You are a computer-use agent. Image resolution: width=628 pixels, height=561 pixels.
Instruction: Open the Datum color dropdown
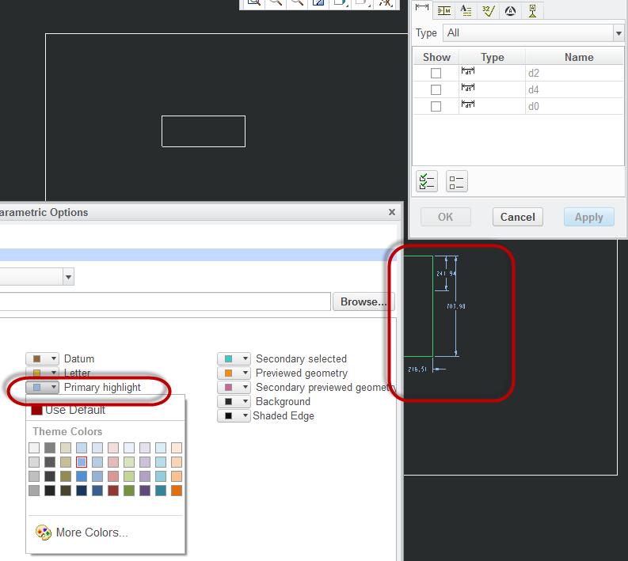click(x=43, y=358)
